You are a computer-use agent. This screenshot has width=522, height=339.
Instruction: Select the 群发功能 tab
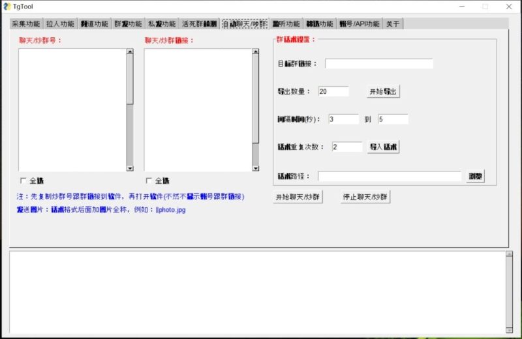(x=128, y=24)
